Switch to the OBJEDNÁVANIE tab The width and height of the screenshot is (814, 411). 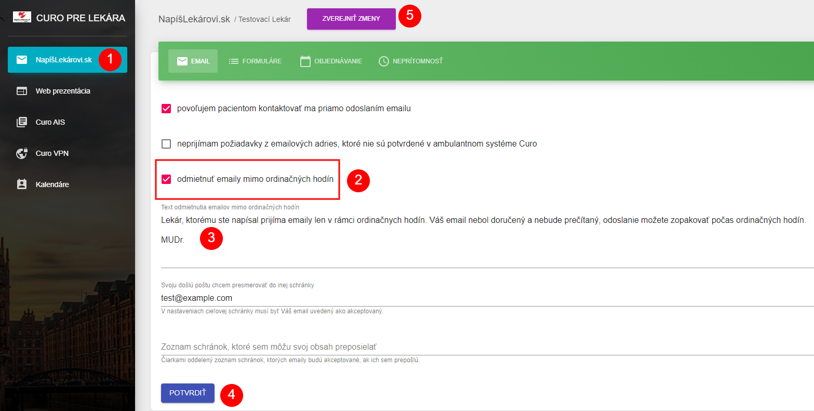[x=331, y=61]
